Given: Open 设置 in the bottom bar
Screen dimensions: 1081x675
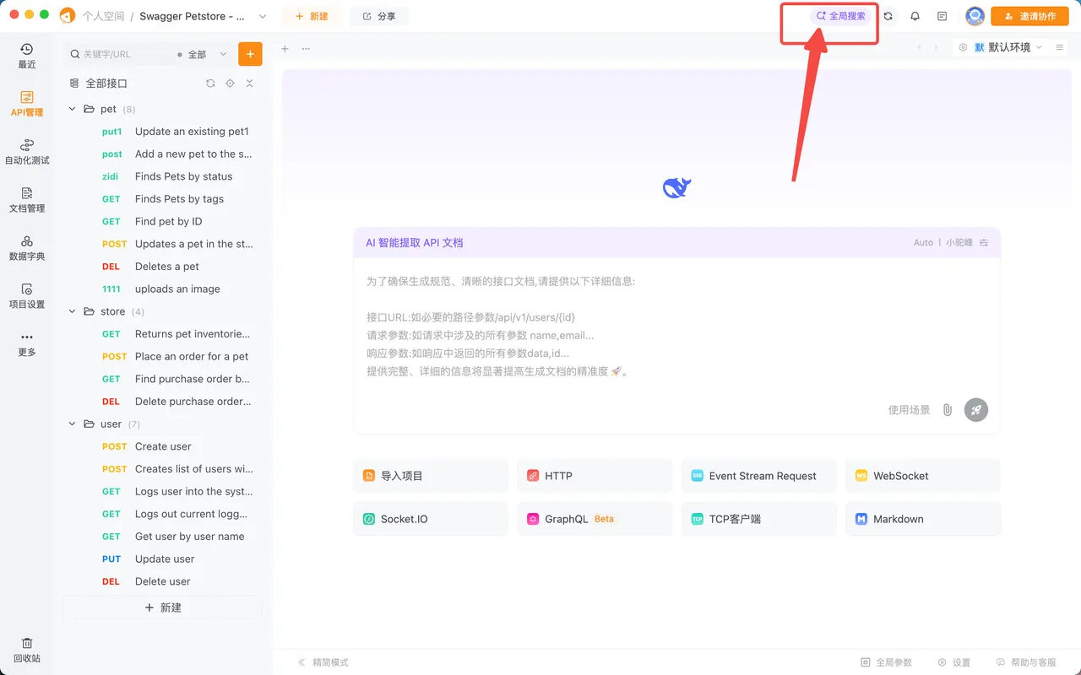Looking at the screenshot, I should [953, 662].
